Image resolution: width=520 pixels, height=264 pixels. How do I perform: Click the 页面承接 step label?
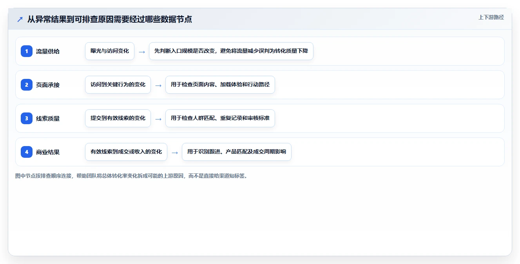point(48,85)
